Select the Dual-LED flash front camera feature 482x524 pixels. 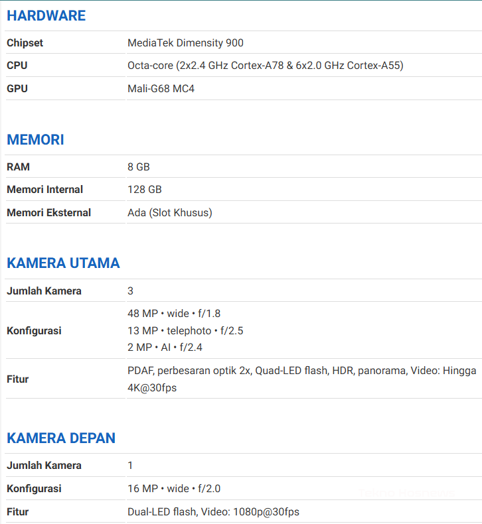212,511
